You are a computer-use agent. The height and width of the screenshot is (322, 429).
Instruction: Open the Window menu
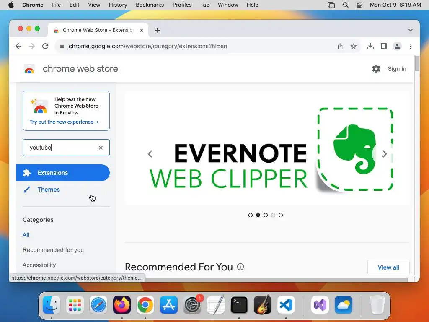pyautogui.click(x=228, y=5)
